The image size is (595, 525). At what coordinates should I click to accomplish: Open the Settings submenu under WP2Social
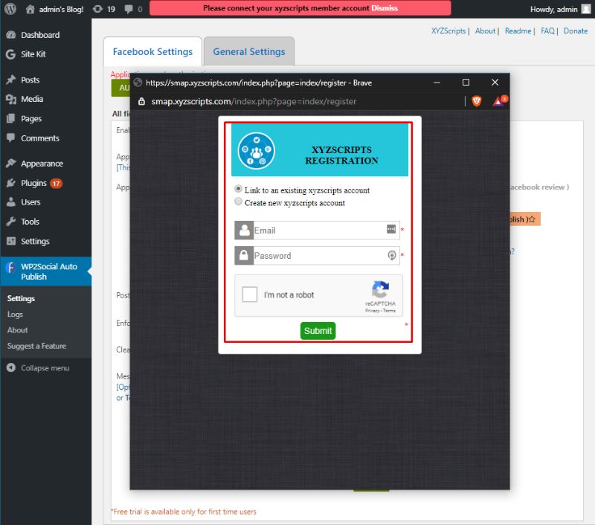pyautogui.click(x=21, y=298)
